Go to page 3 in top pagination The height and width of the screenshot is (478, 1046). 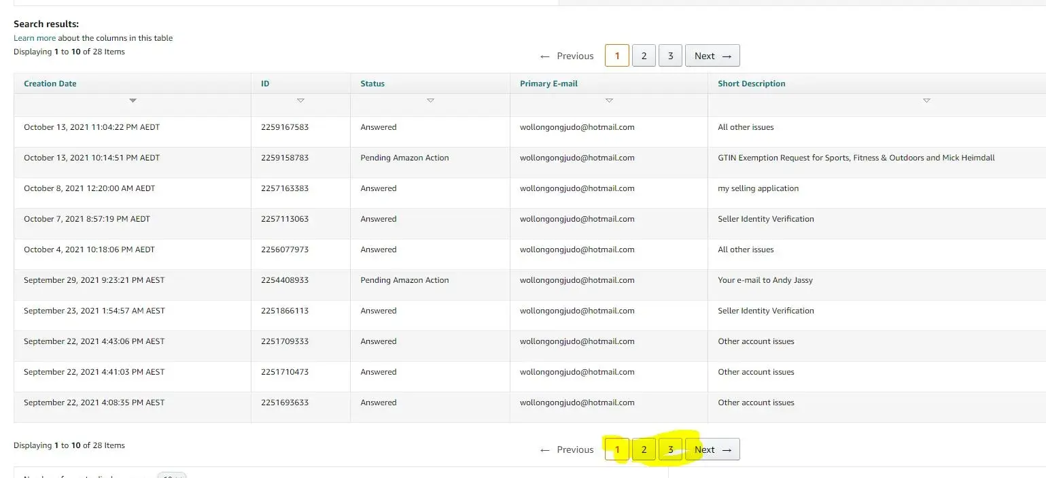coord(670,56)
